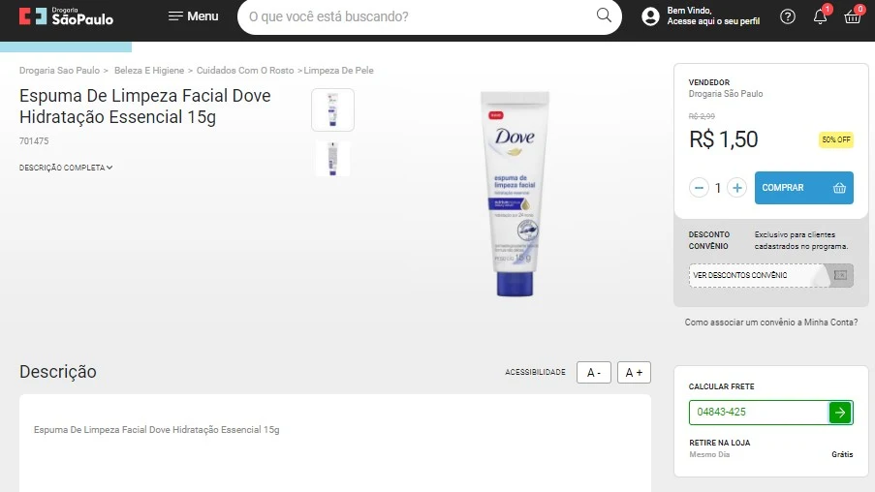Increase quantity with plus button
The height and width of the screenshot is (492, 875).
click(x=736, y=188)
